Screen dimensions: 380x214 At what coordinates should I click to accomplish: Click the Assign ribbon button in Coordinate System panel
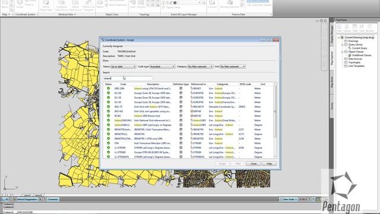point(20,5)
